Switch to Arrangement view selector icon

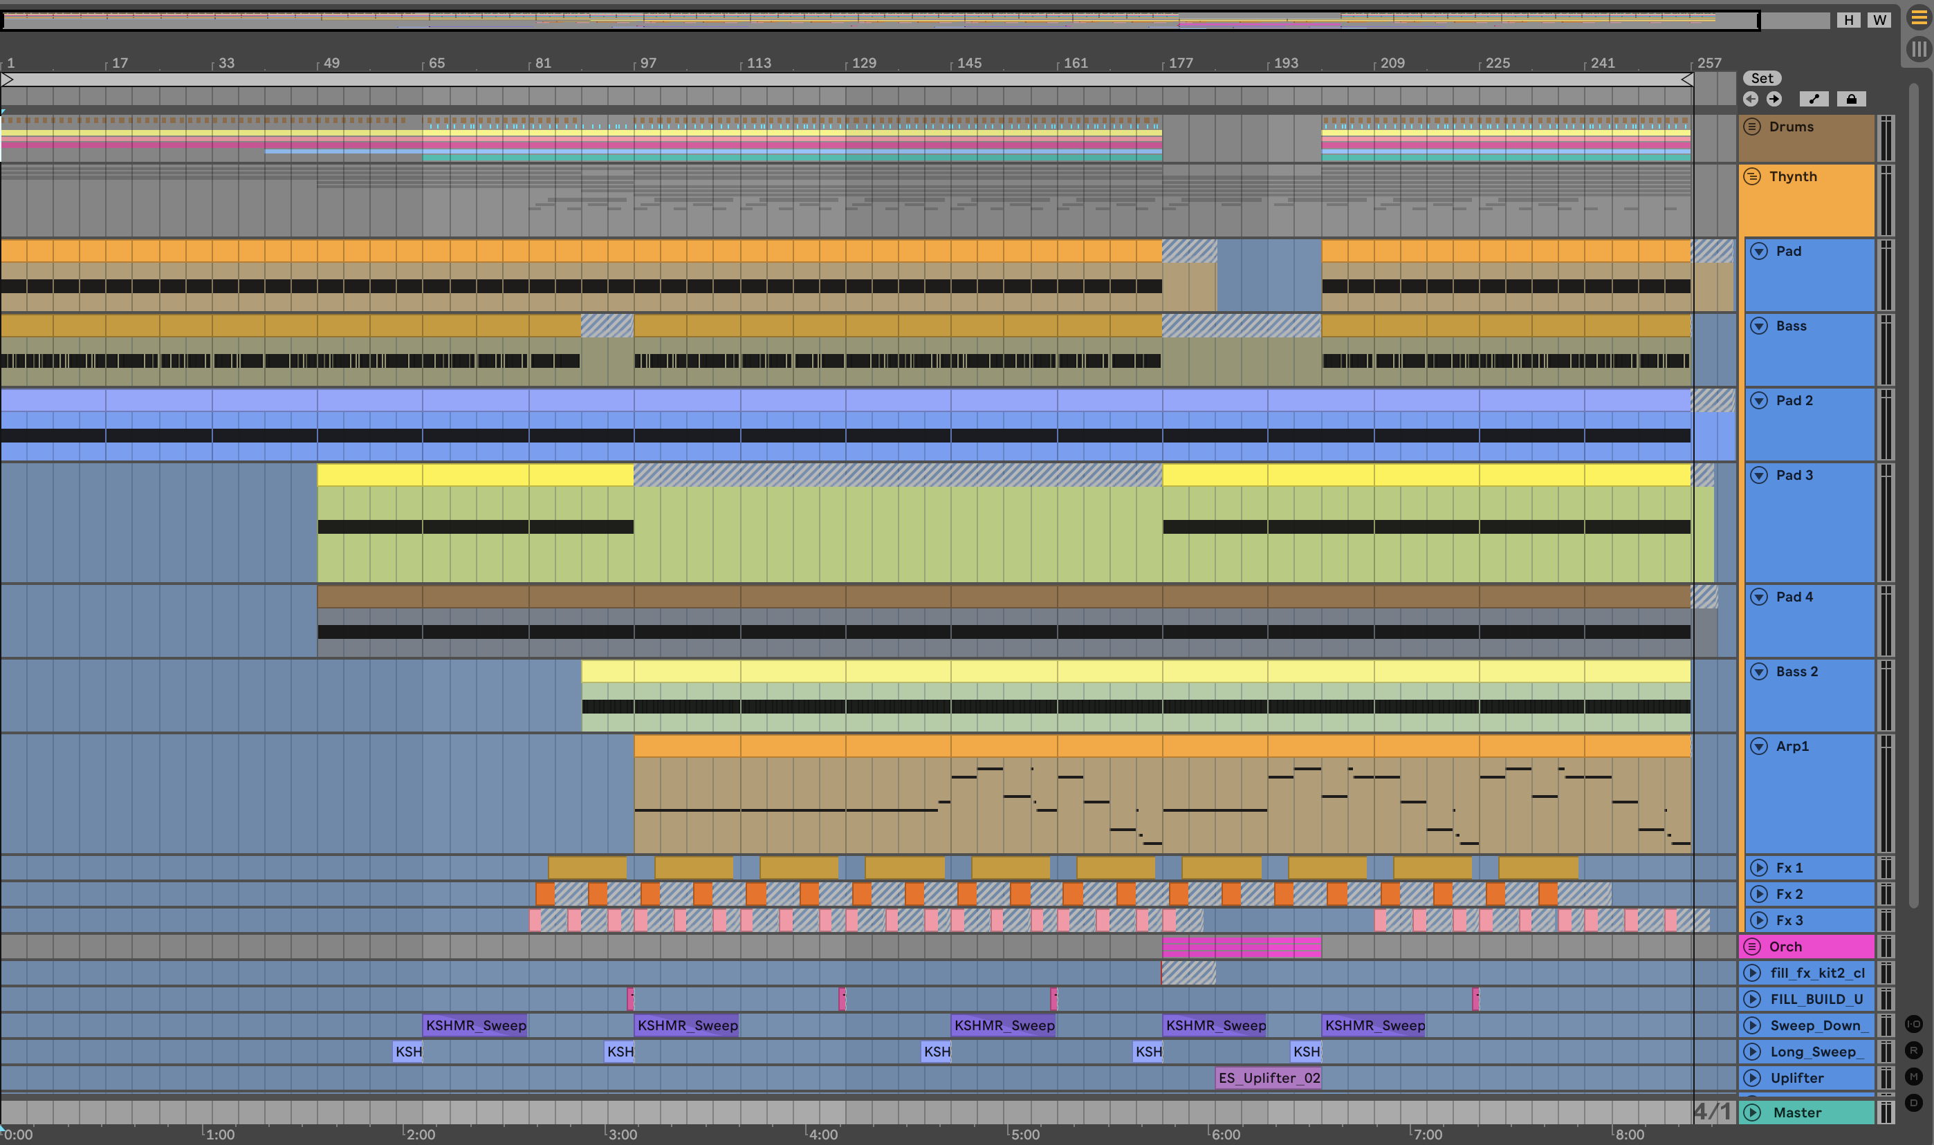[x=1919, y=17]
